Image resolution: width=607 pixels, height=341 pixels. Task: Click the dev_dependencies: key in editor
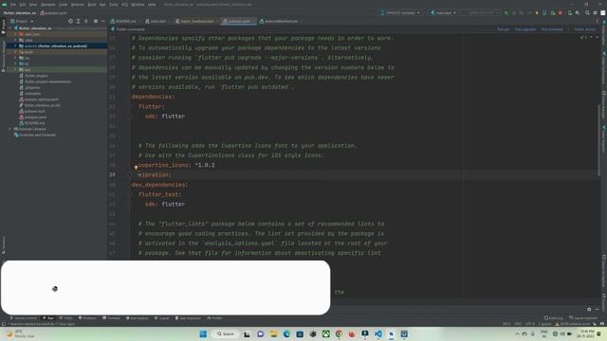159,185
